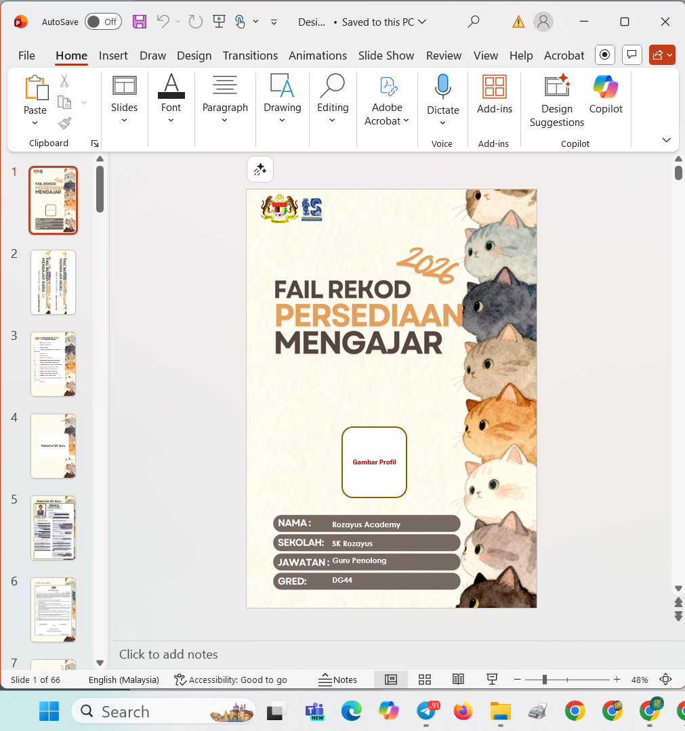Check accessibility via 'Accessibility: Good to go'

point(230,680)
